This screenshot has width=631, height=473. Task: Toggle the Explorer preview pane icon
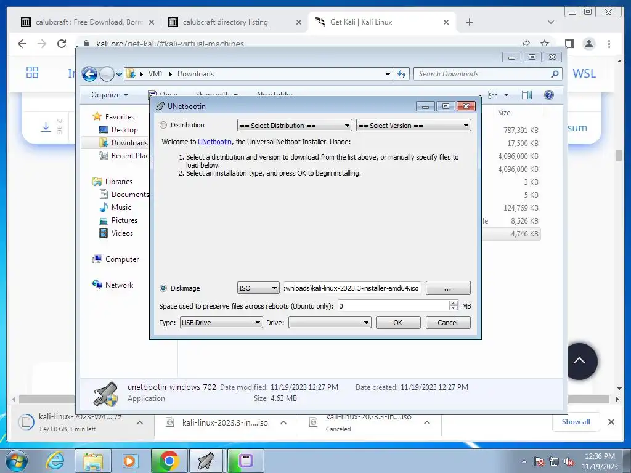[x=527, y=95]
